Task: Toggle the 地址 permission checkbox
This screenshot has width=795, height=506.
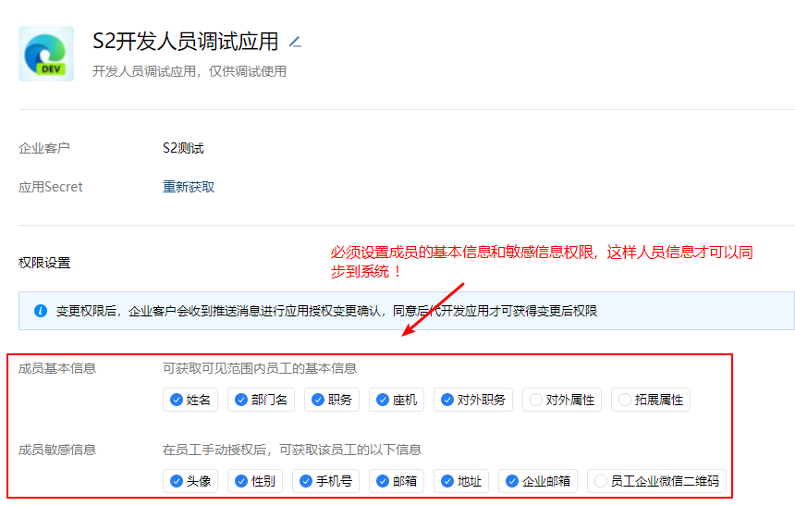Action: tap(446, 481)
